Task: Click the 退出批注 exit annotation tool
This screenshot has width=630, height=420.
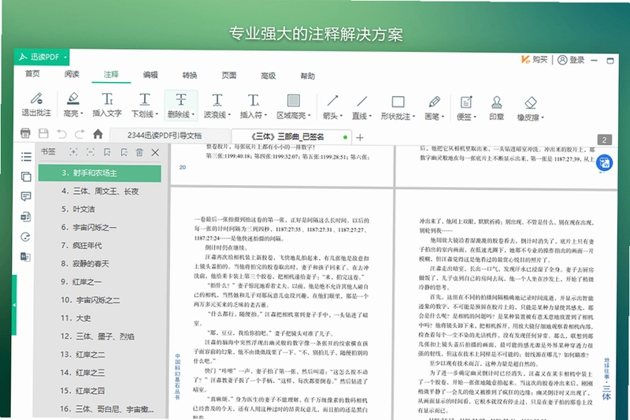Action: [x=36, y=105]
